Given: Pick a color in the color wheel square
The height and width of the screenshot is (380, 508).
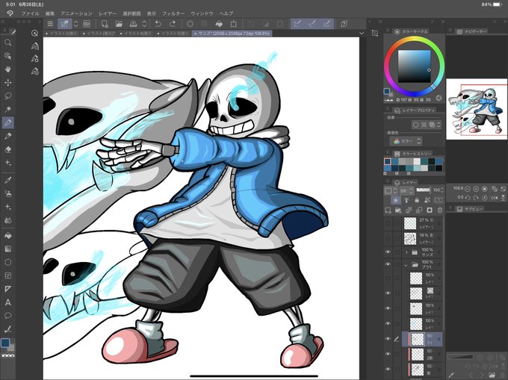Looking at the screenshot, I should [414, 66].
